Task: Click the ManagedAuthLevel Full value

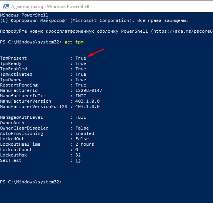Action: click(x=81, y=117)
